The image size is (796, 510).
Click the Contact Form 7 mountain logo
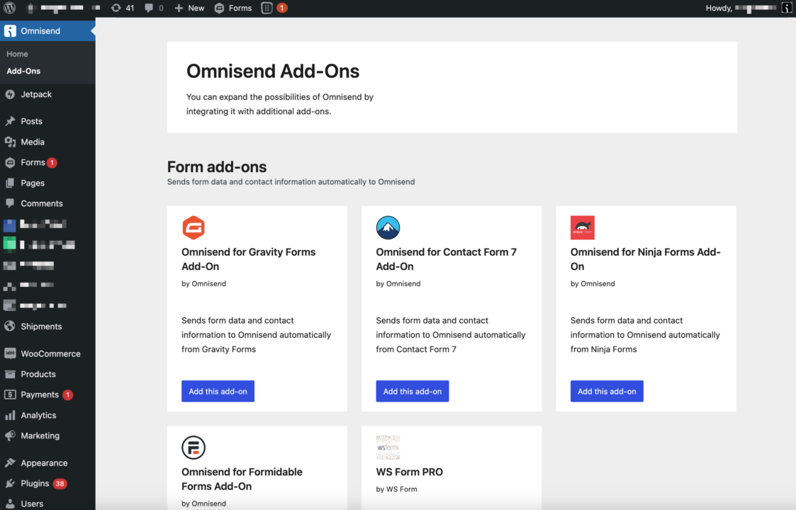[388, 227]
